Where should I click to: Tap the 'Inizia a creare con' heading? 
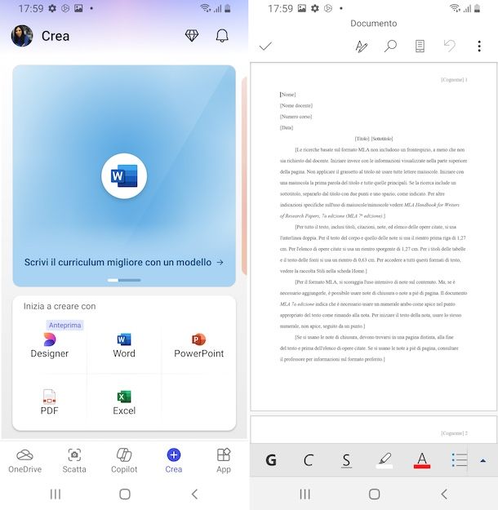(60, 306)
